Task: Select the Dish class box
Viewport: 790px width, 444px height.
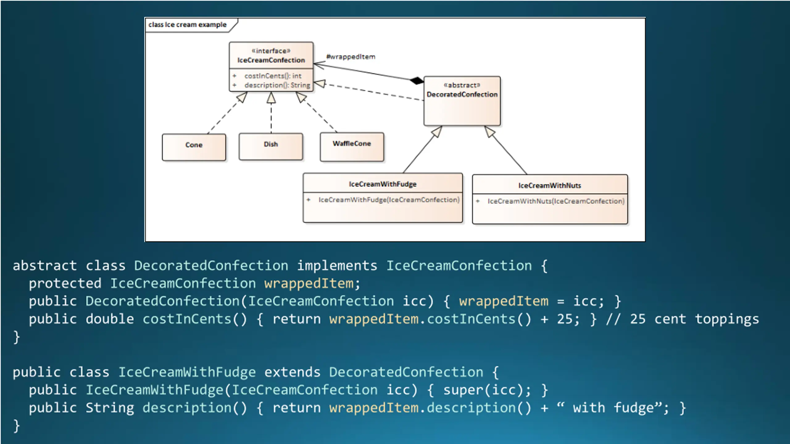Action: (x=271, y=146)
